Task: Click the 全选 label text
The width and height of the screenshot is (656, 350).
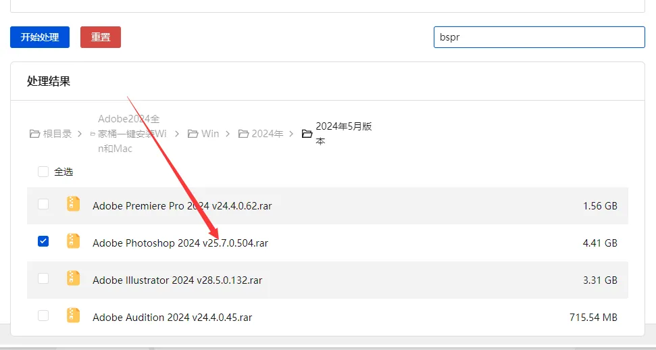Action: (64, 172)
